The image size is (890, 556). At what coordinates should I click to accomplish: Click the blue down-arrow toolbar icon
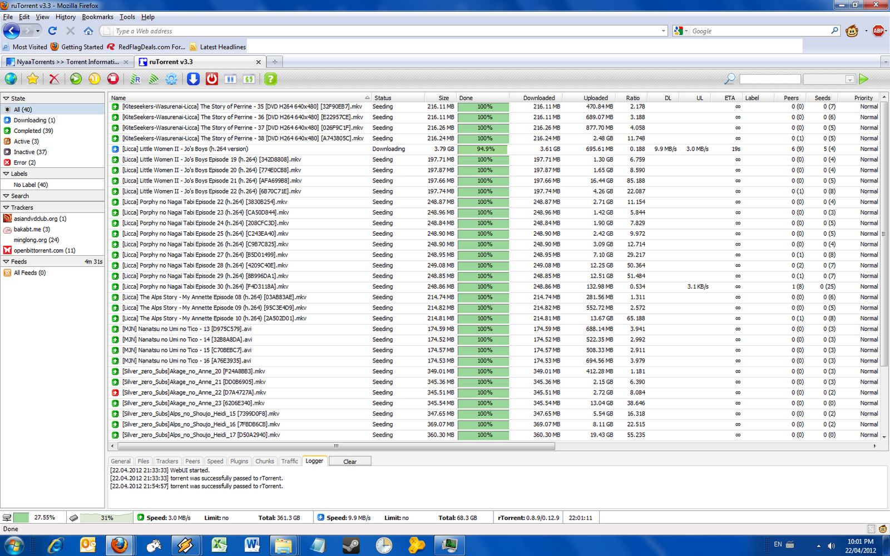(193, 79)
